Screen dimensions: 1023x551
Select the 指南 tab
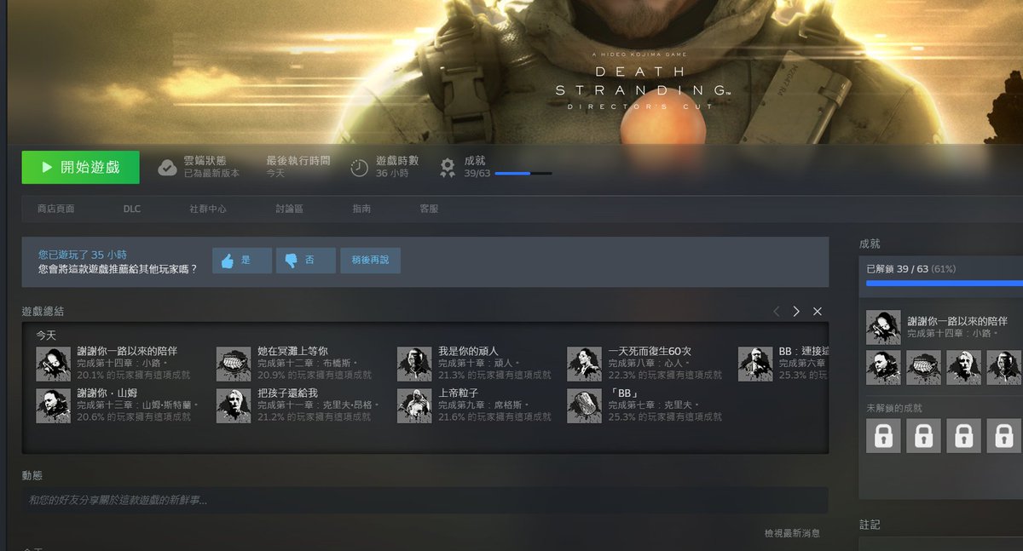[x=361, y=209]
